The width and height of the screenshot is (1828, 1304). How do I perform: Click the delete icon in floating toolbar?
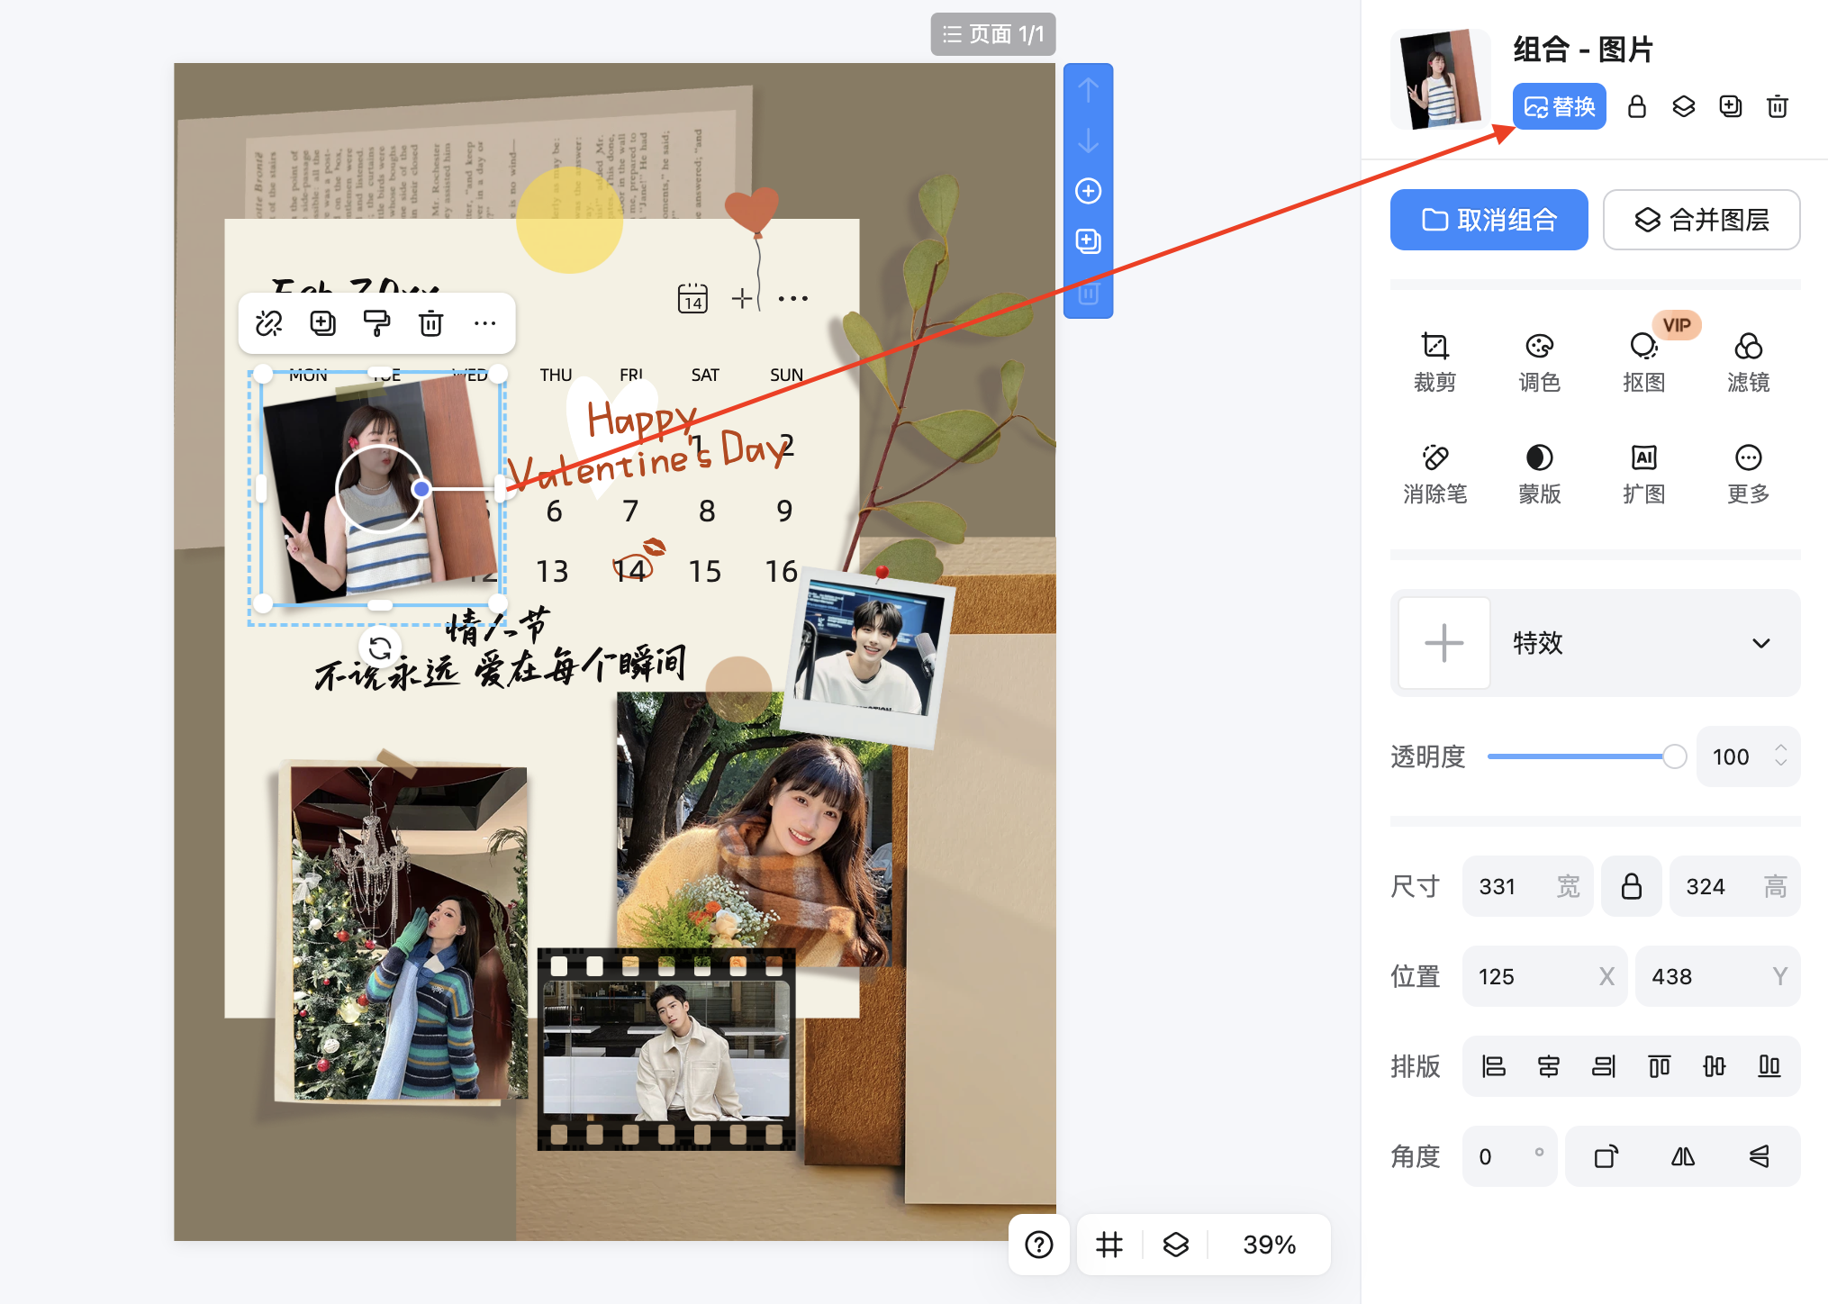click(431, 323)
